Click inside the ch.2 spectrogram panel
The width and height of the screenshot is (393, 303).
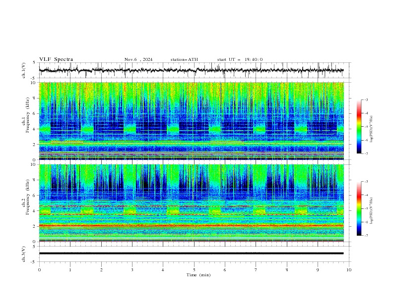tap(191, 203)
